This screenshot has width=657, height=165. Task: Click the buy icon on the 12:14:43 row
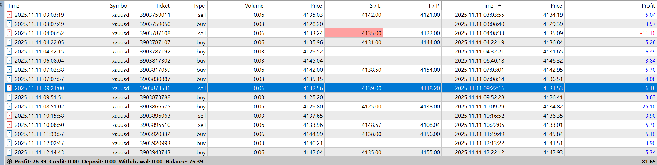10,152
